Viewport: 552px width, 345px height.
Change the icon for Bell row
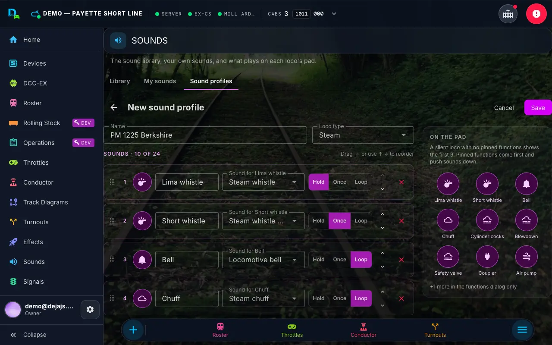[x=142, y=260]
